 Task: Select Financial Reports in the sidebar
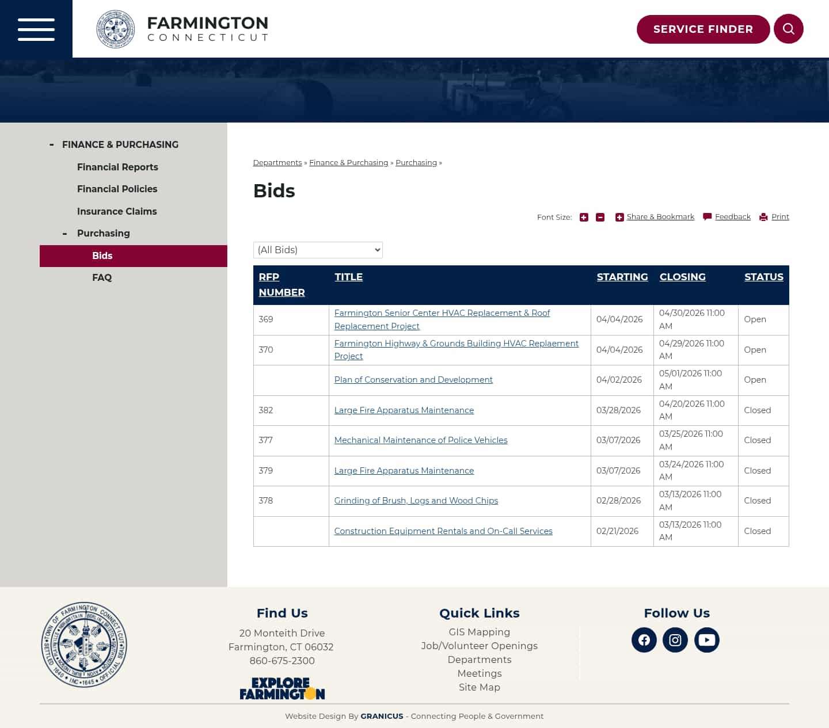(x=117, y=167)
